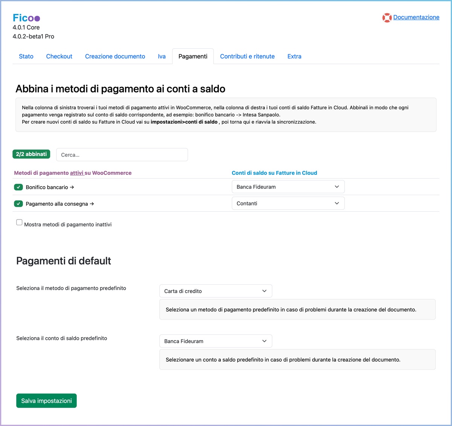Image resolution: width=452 pixels, height=426 pixels.
Task: Enable Mostra metodi di pagamento inattivi
Action: click(x=19, y=222)
